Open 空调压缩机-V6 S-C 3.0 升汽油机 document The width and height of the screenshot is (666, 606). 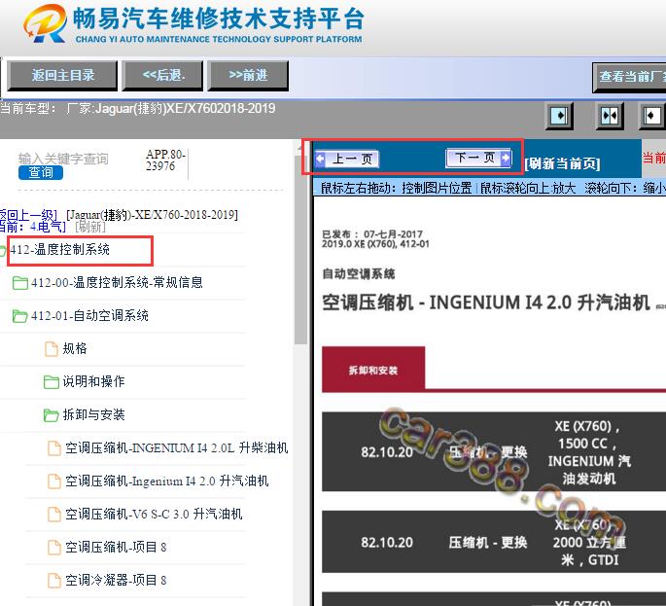click(x=154, y=514)
